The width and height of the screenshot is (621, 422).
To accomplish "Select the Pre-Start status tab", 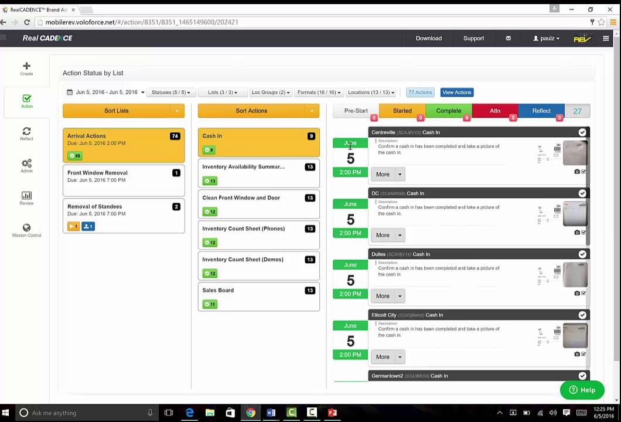I will [356, 111].
